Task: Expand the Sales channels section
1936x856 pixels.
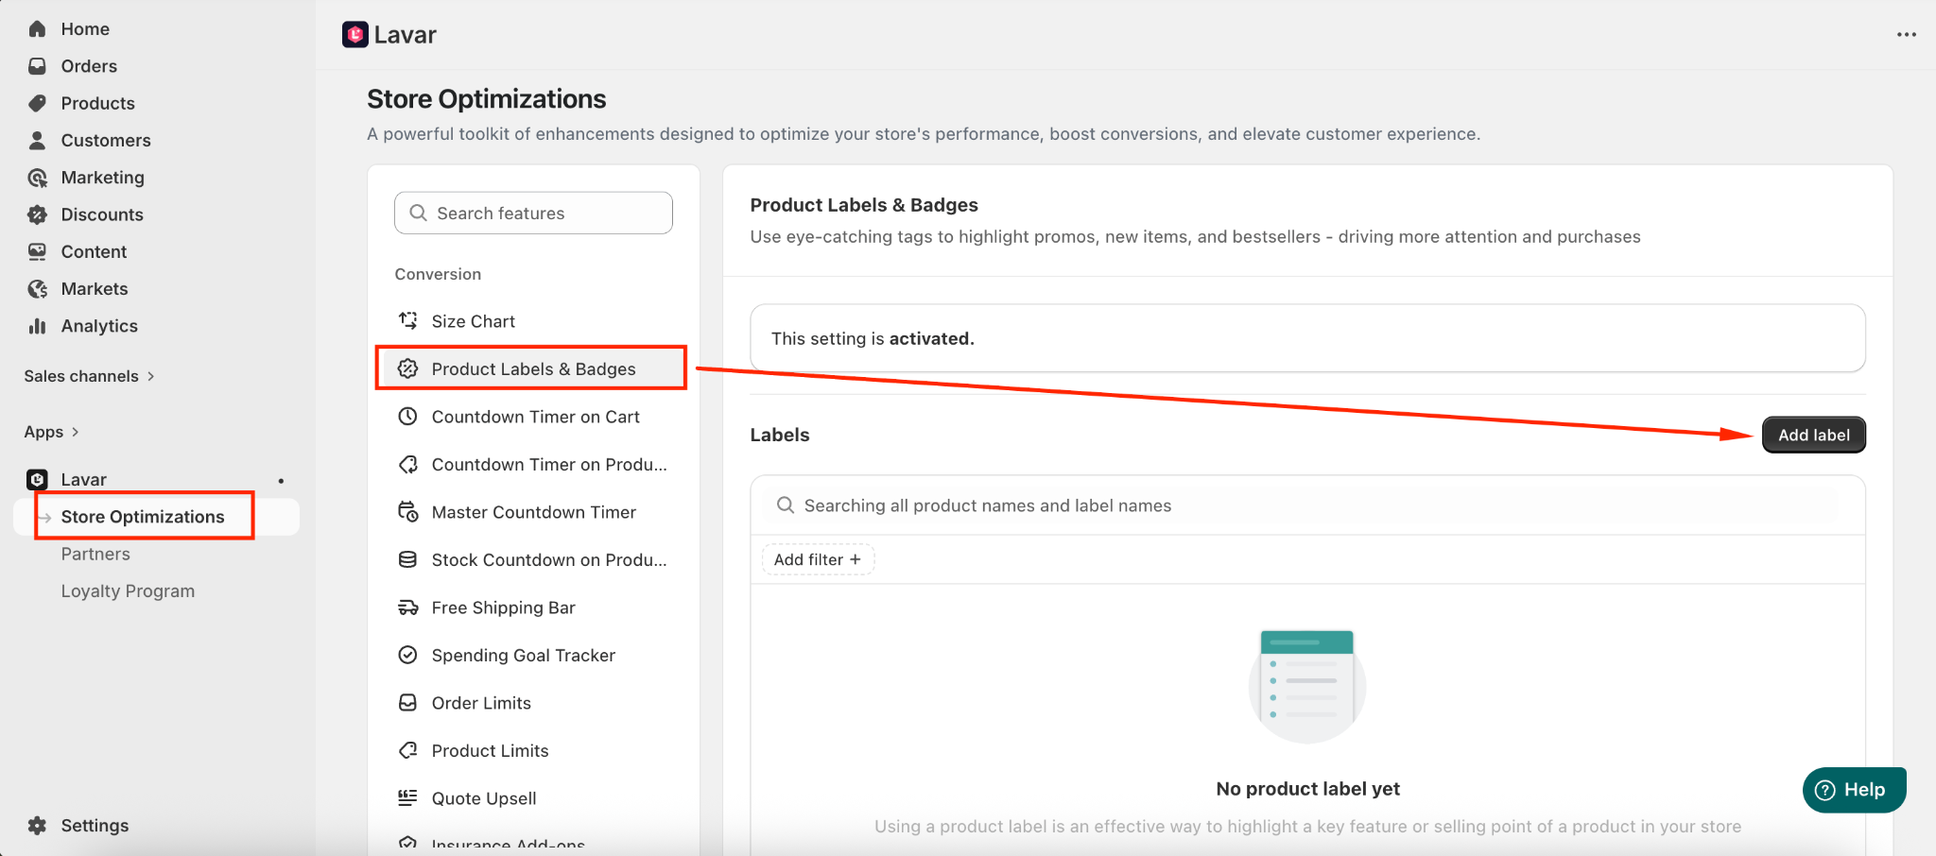Action: 90,376
